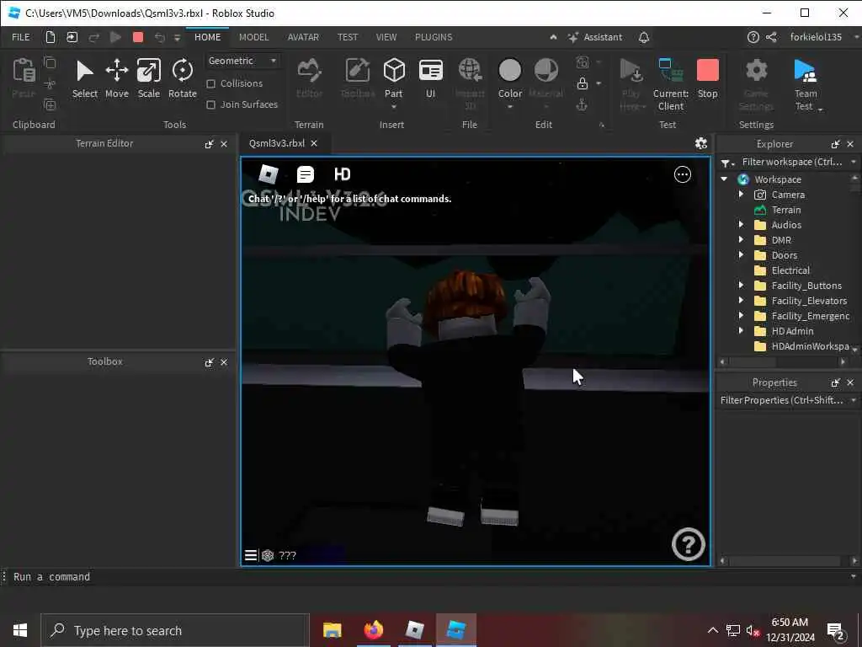Screen dimensions: 862x647
Task: Open the hamburger menu at viewport bottom
Action: (x=251, y=555)
